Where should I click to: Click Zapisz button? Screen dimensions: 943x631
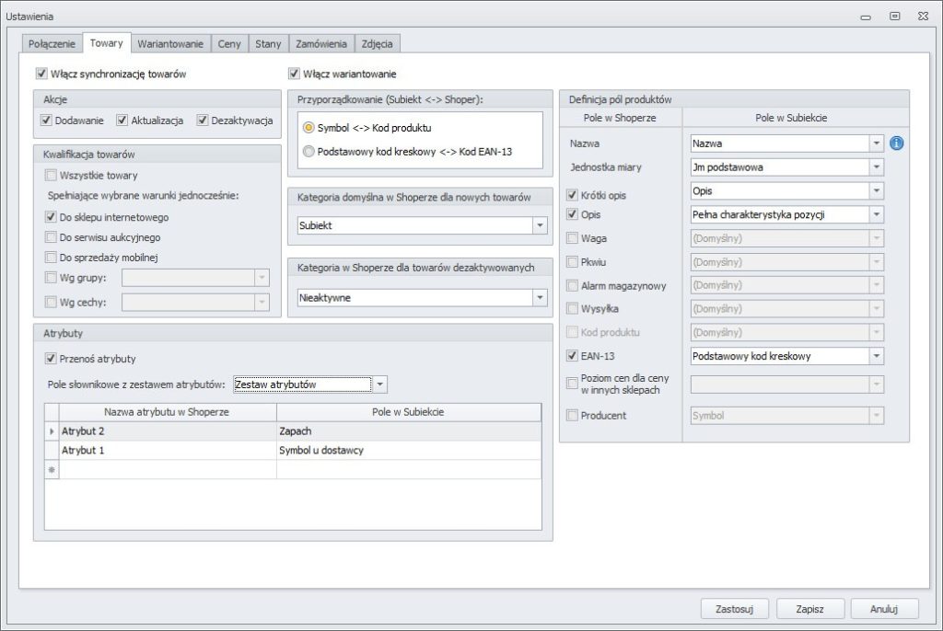click(x=809, y=609)
